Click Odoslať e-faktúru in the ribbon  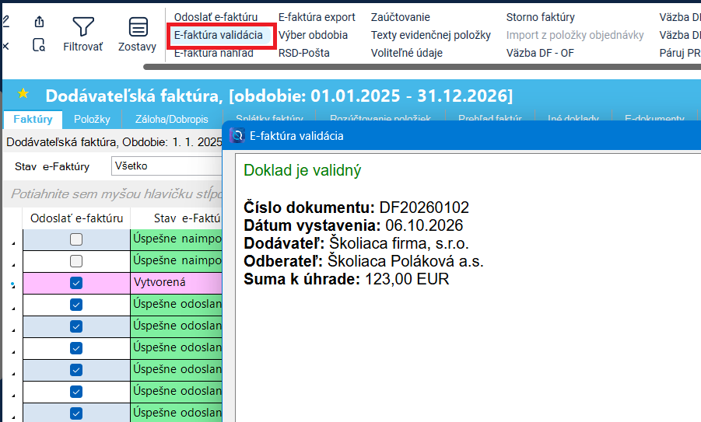(216, 17)
